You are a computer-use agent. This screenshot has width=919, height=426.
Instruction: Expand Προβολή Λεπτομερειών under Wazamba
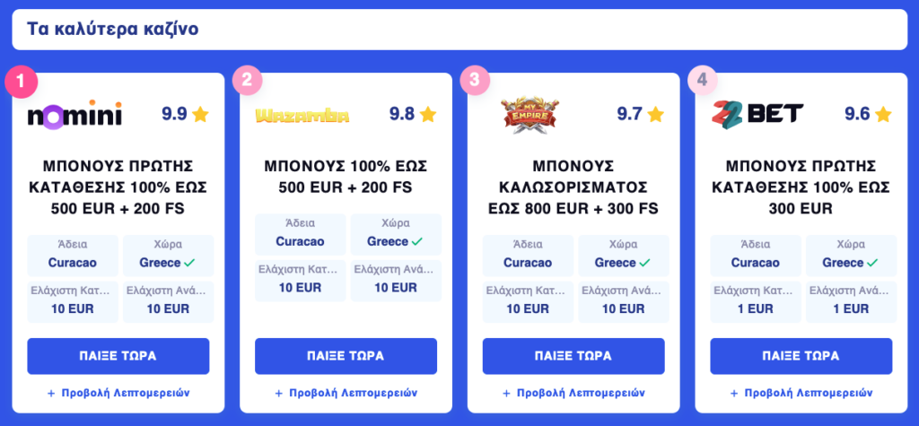[346, 393]
